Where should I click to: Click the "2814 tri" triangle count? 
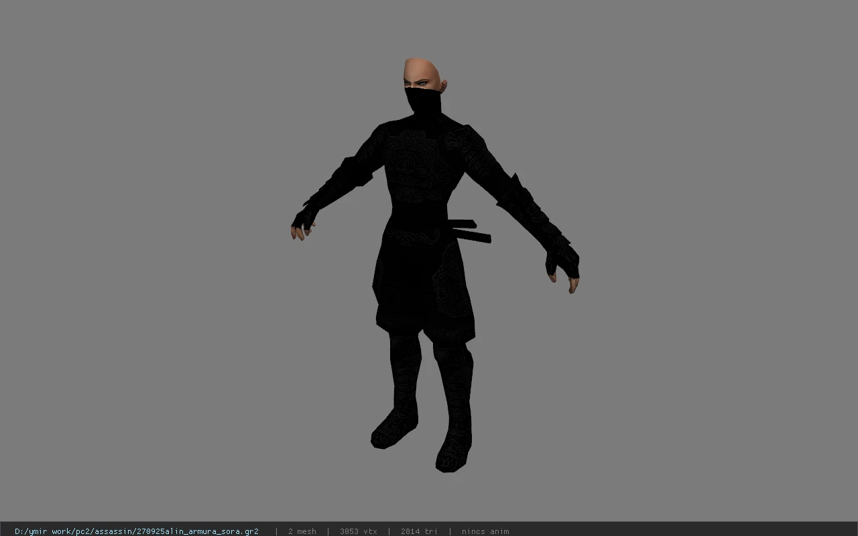[x=419, y=531]
